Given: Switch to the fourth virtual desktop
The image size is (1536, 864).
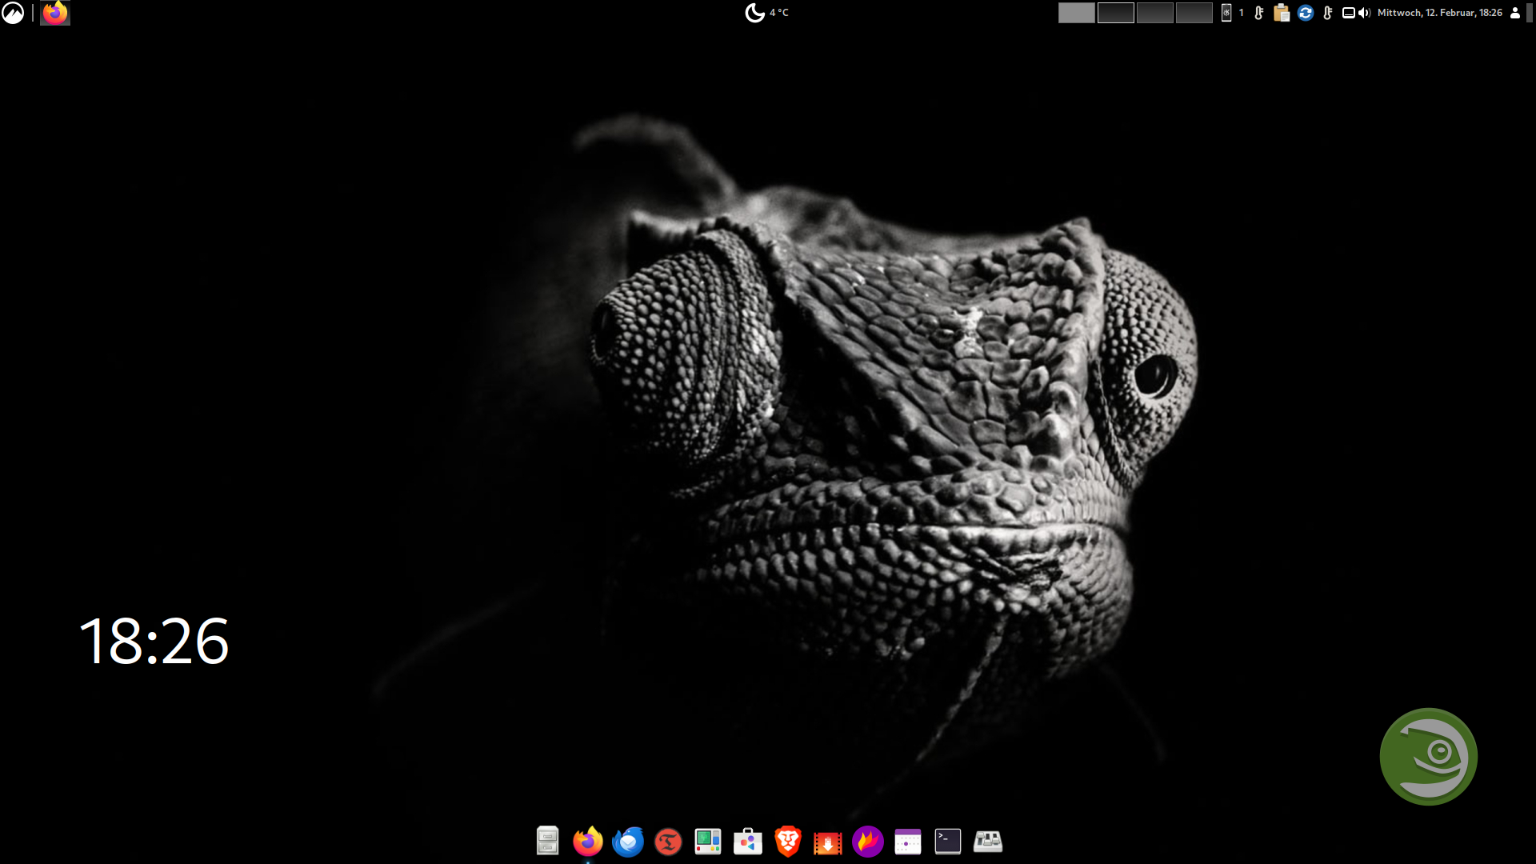Looking at the screenshot, I should point(1194,13).
